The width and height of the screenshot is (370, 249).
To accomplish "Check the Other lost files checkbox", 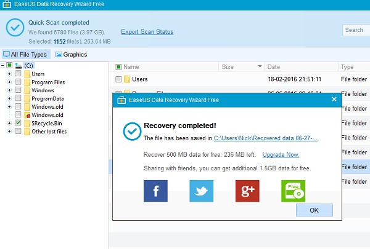I will click(18, 131).
